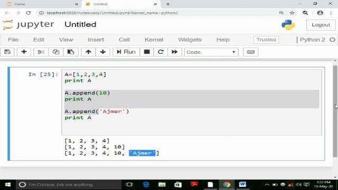Open the browser zoom magnifier icon
Image resolution: width=338 pixels, height=190 pixels.
pos(281,13)
